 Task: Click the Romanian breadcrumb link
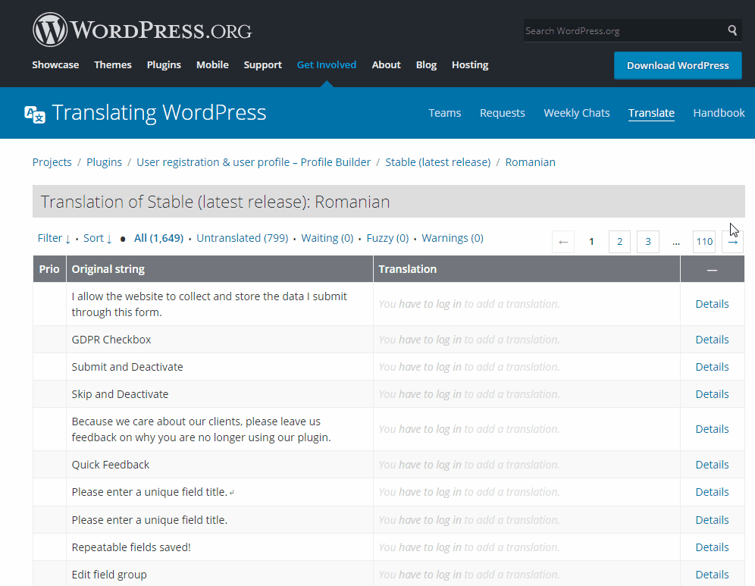coord(530,162)
